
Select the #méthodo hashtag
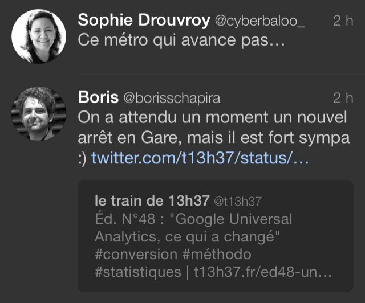tap(217, 254)
